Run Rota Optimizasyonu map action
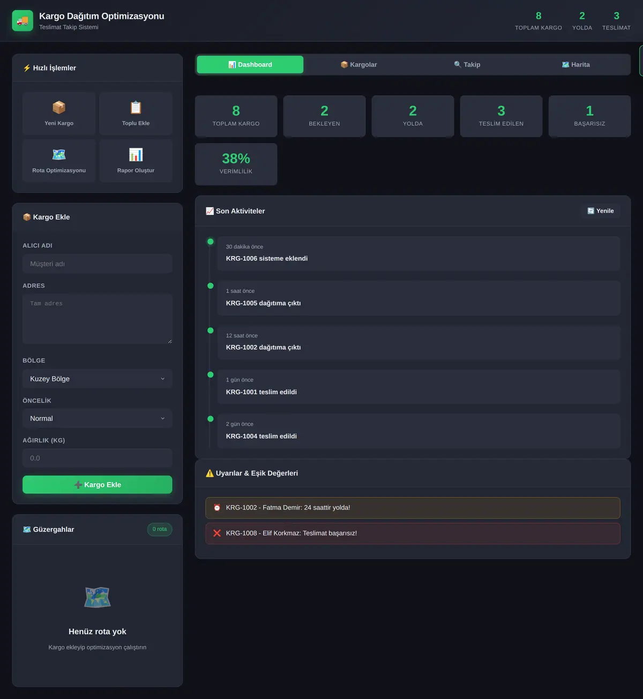 click(59, 160)
